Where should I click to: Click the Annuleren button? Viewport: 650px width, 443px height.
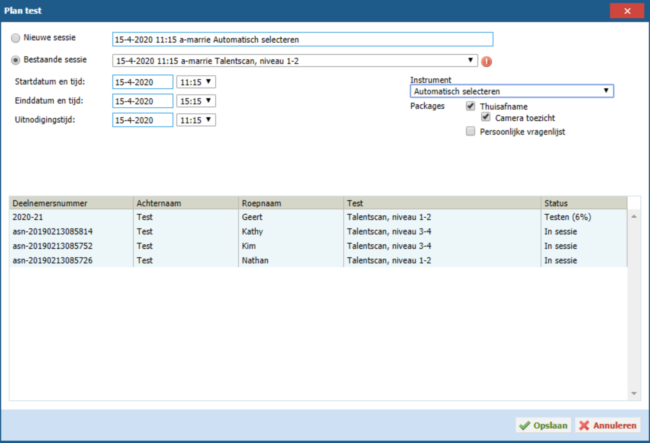point(608,425)
